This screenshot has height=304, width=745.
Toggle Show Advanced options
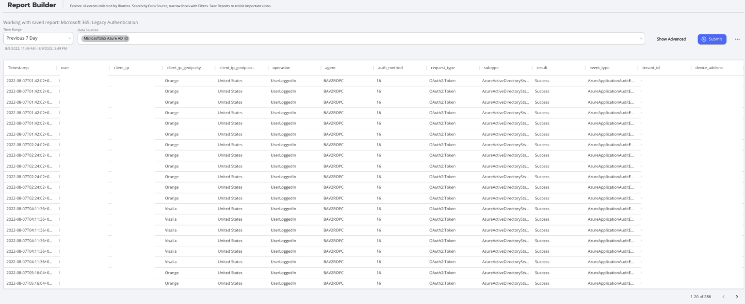671,39
